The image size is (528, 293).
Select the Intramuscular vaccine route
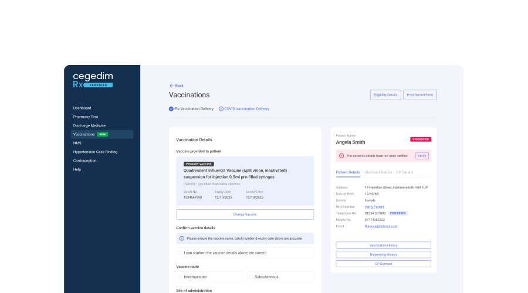coord(181,277)
